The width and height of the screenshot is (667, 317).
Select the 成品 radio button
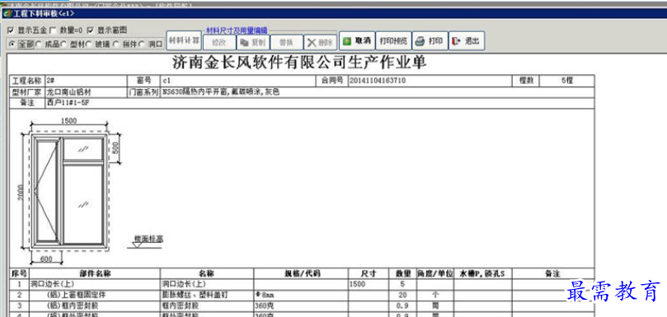pyautogui.click(x=39, y=44)
